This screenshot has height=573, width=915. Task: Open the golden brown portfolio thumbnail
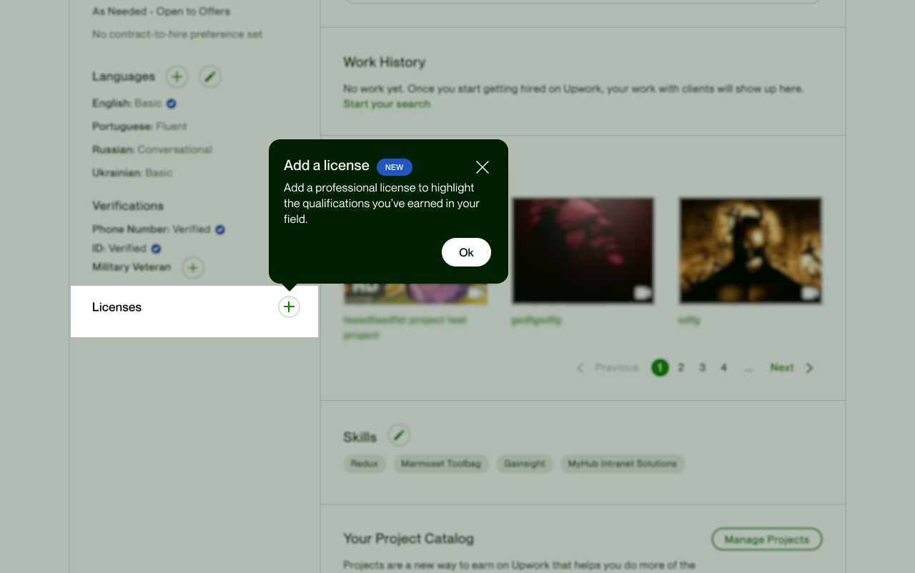point(750,250)
